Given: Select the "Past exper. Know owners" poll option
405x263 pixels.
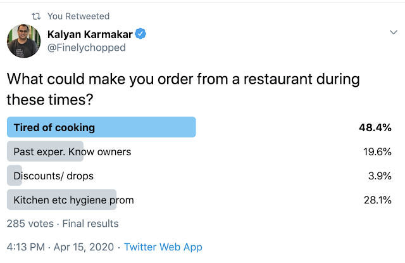Looking at the screenshot, I should (73, 151).
